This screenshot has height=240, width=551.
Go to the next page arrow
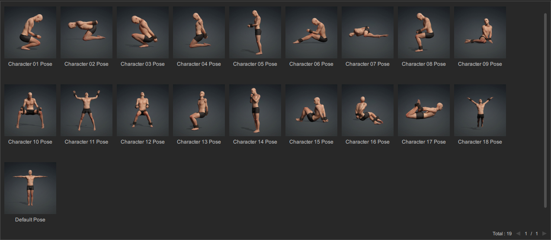[544, 234]
